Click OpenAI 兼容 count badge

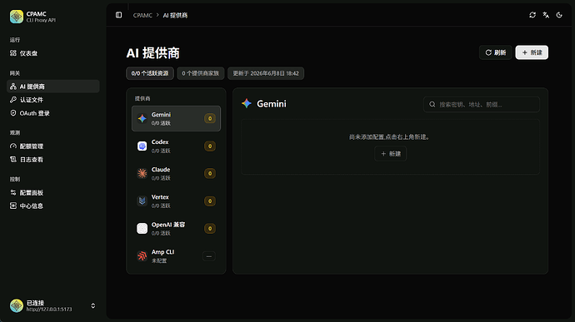[x=210, y=228]
